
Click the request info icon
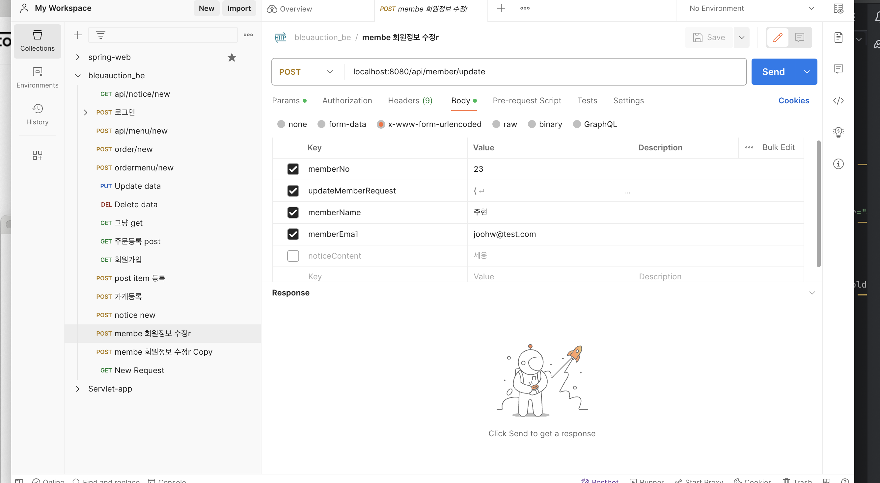(x=838, y=164)
